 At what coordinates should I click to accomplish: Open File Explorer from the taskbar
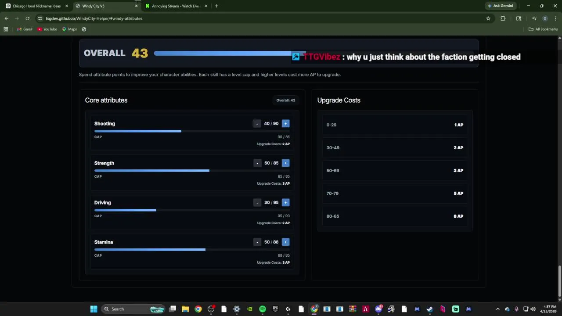(185, 309)
